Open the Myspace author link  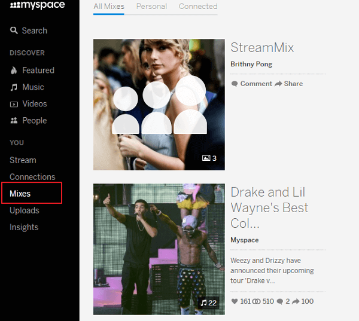click(245, 240)
